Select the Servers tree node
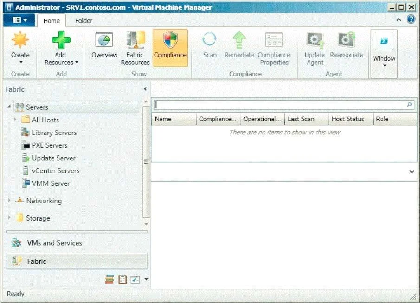 tap(76, 107)
